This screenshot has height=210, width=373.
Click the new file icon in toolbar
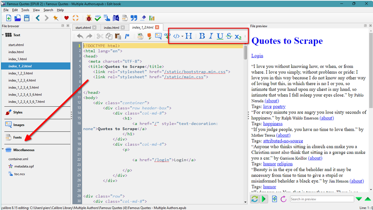click(x=9, y=18)
